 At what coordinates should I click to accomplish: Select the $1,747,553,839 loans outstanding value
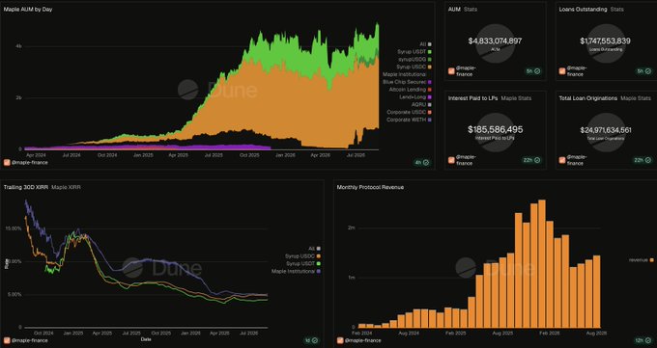click(605, 41)
